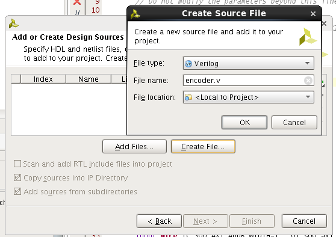Click the Verilog file type icon

tap(188, 64)
